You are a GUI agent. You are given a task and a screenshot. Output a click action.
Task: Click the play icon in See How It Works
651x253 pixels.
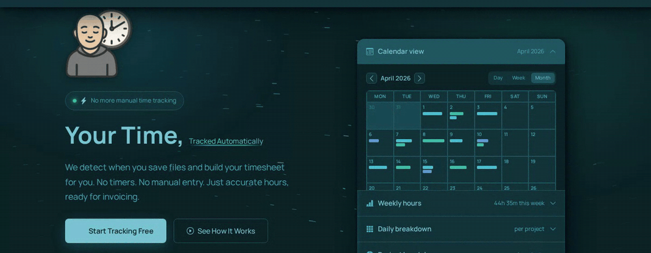point(190,231)
